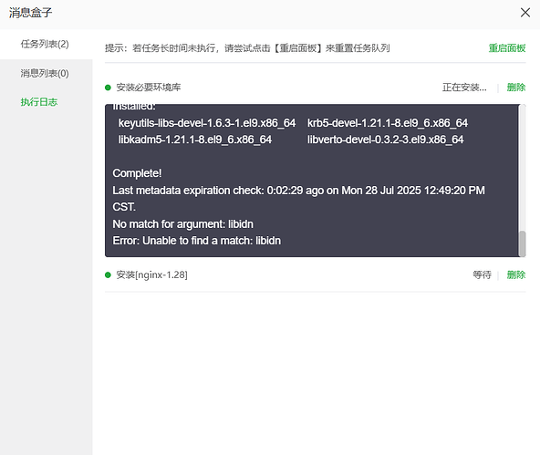
Task: Click the 重启面板 link
Action: [507, 48]
